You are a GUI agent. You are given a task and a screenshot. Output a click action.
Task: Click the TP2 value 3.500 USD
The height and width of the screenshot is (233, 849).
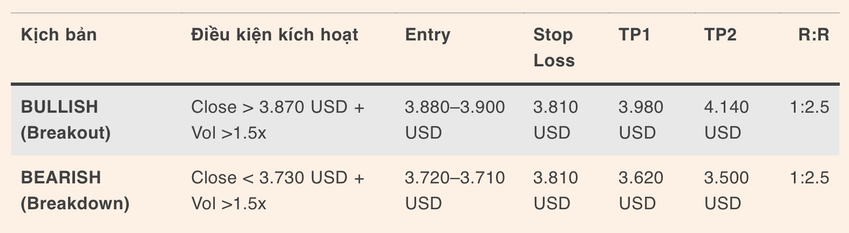click(x=726, y=190)
